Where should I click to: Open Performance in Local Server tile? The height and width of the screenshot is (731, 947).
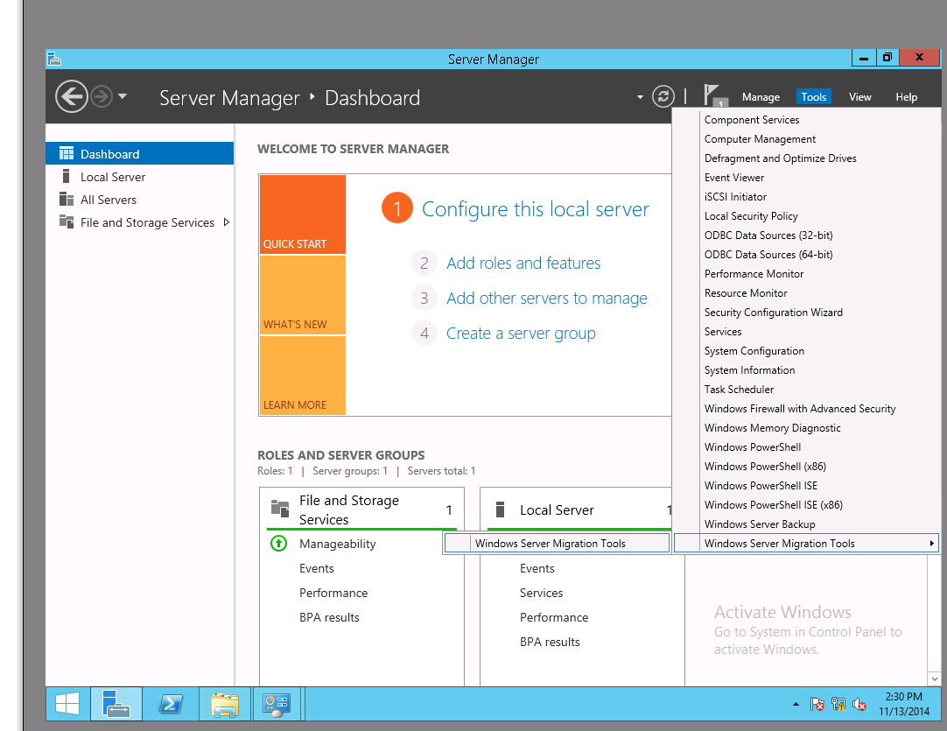554,618
